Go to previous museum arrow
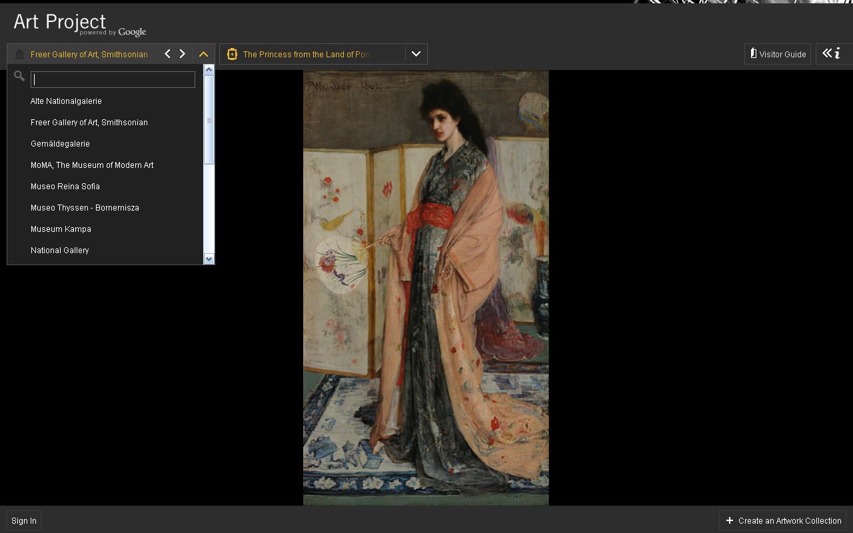The image size is (853, 533). pyautogui.click(x=167, y=54)
